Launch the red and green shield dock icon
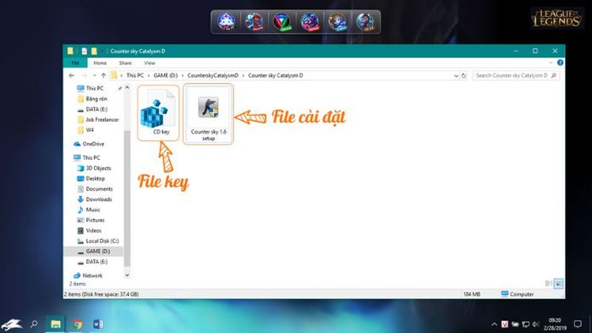Viewport: 592px width, 333px height. coord(282,21)
